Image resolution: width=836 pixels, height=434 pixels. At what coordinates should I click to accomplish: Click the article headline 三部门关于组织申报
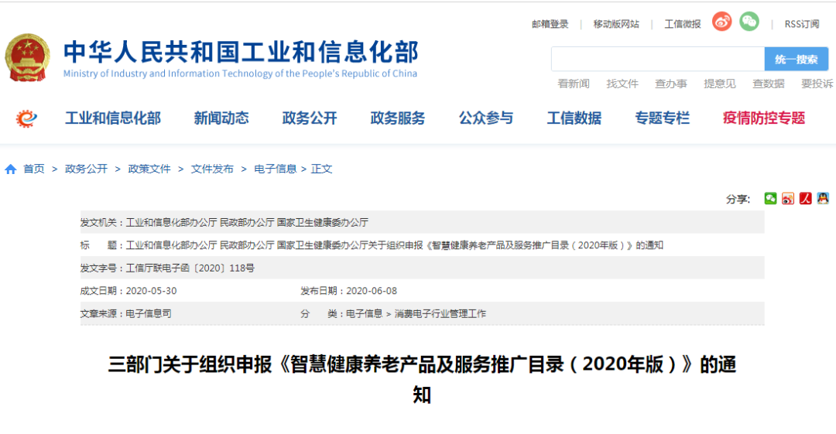pyautogui.click(x=423, y=379)
